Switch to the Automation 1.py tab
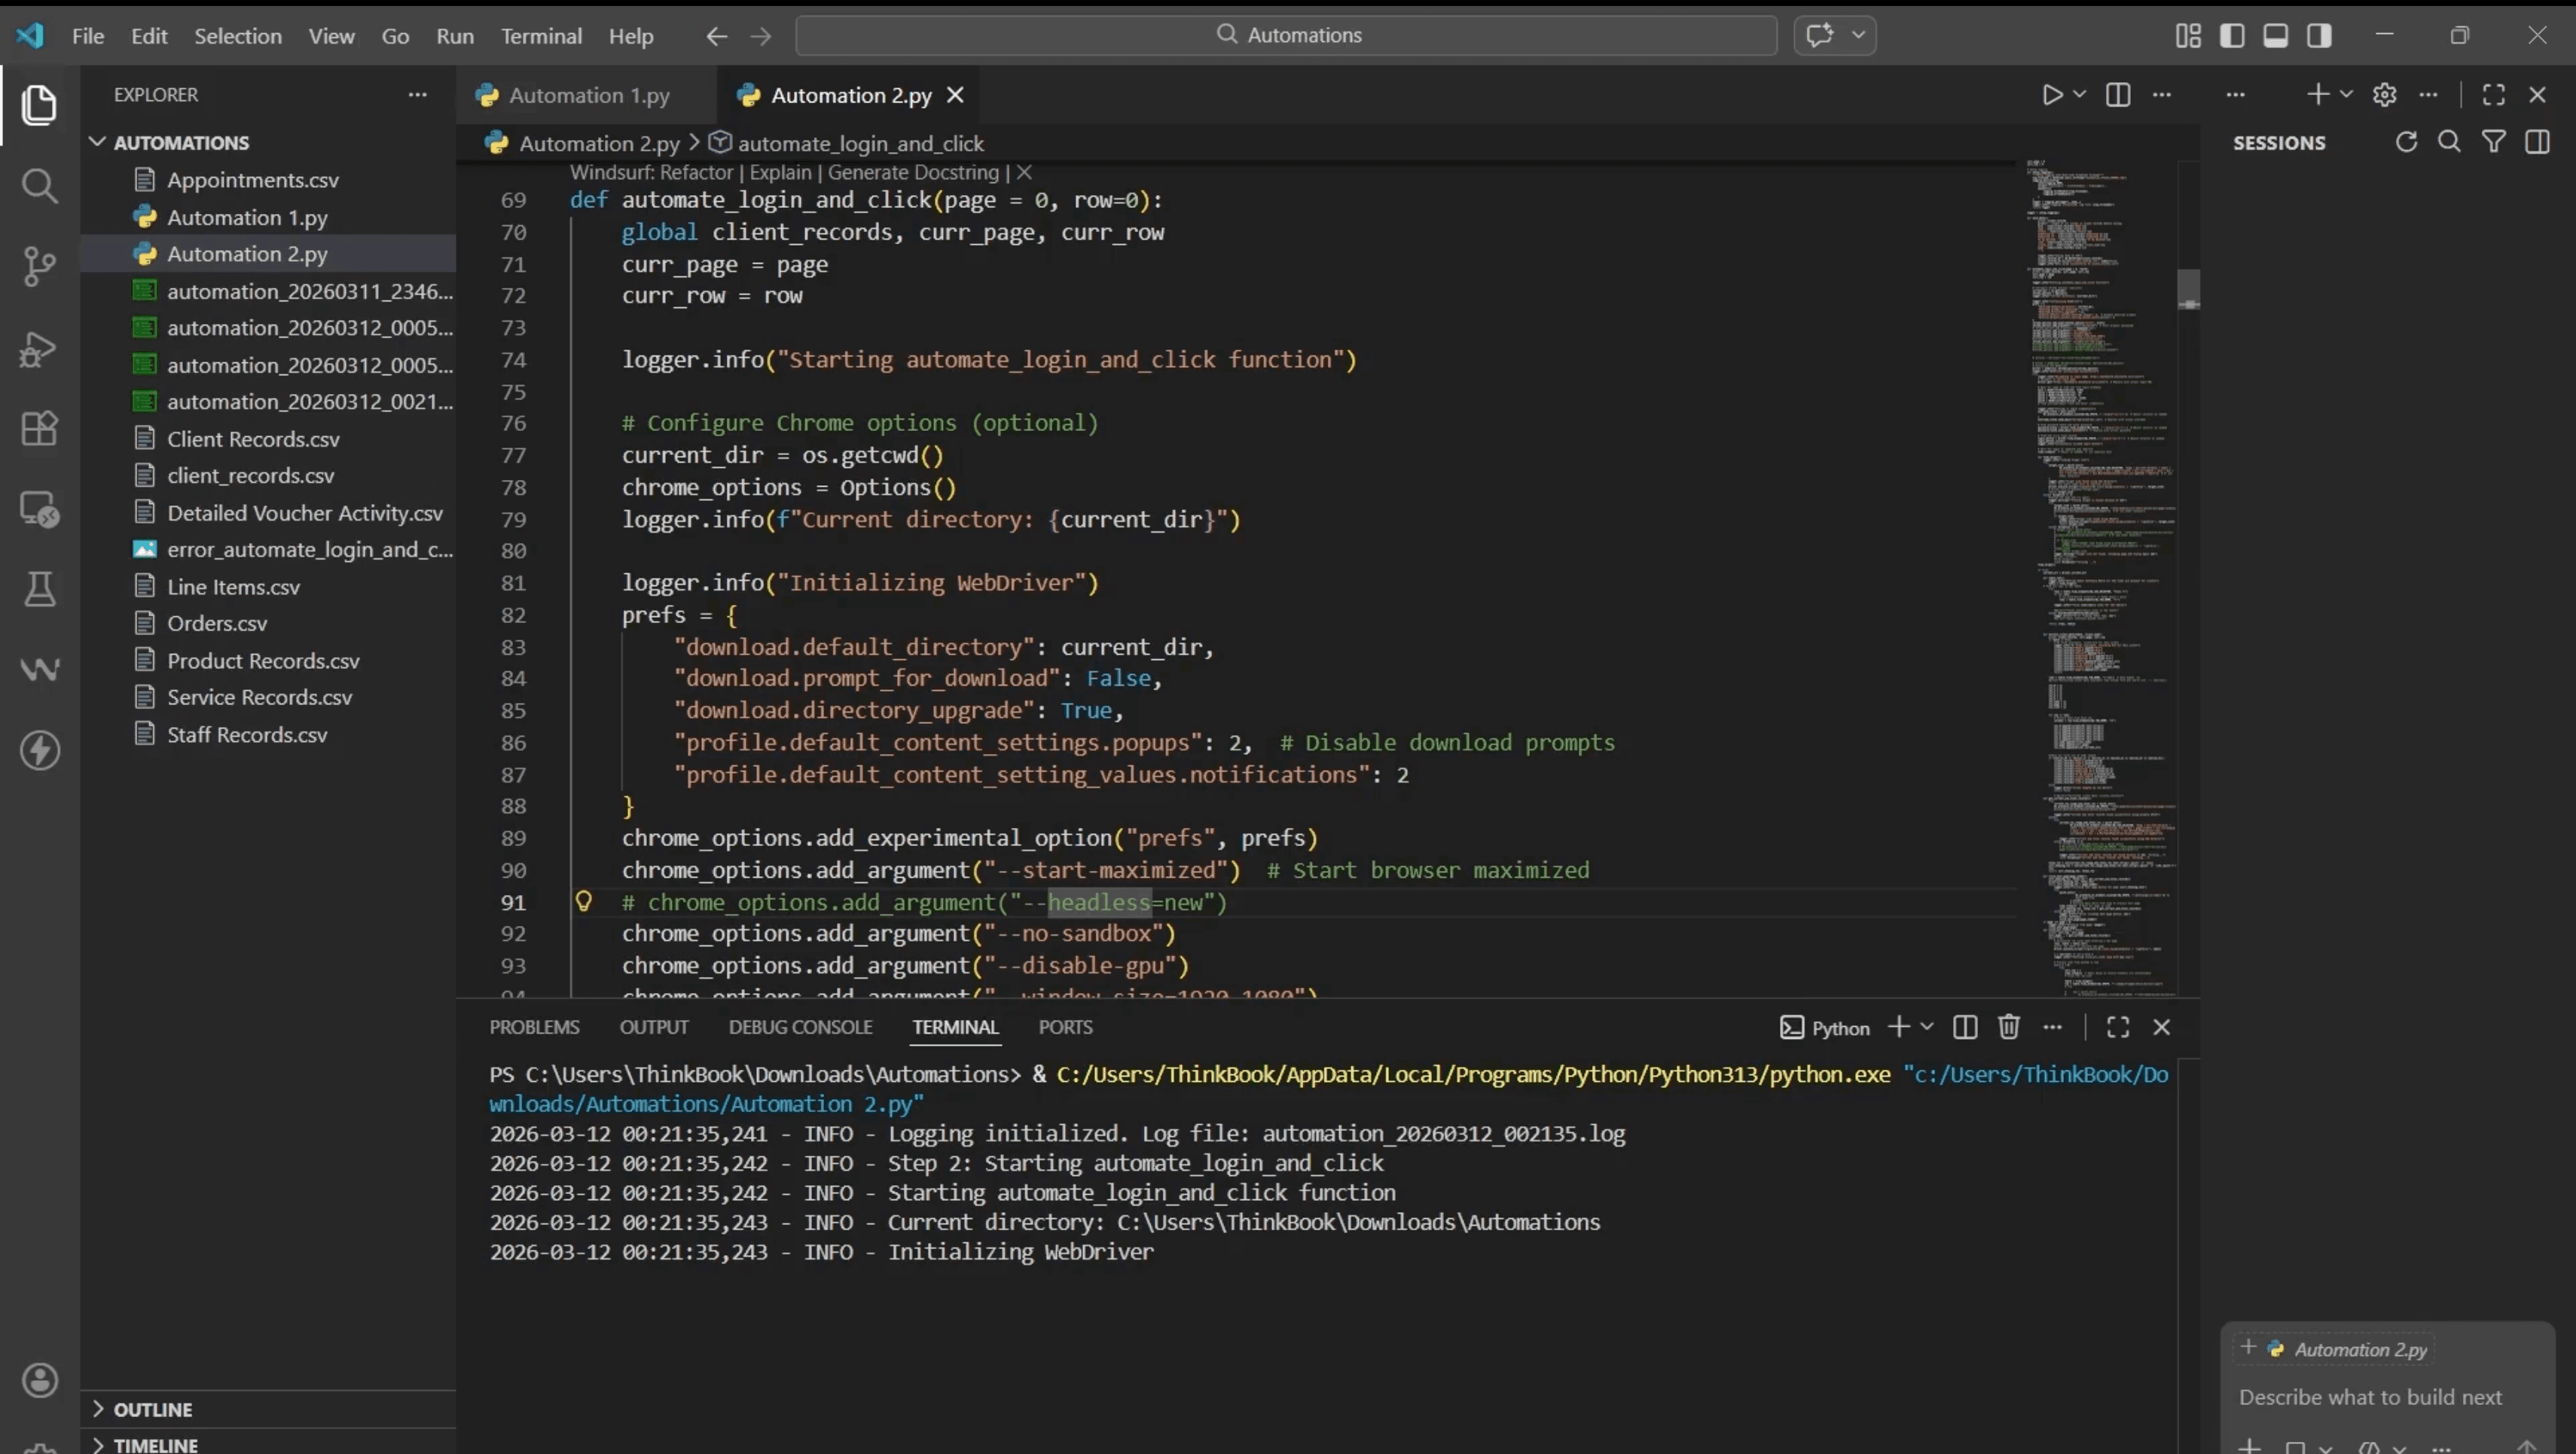The height and width of the screenshot is (1454, 2576). click(x=588, y=95)
